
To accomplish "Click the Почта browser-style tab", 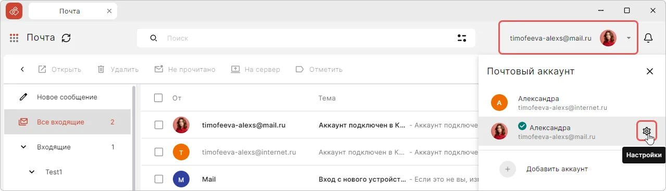I will (73, 10).
